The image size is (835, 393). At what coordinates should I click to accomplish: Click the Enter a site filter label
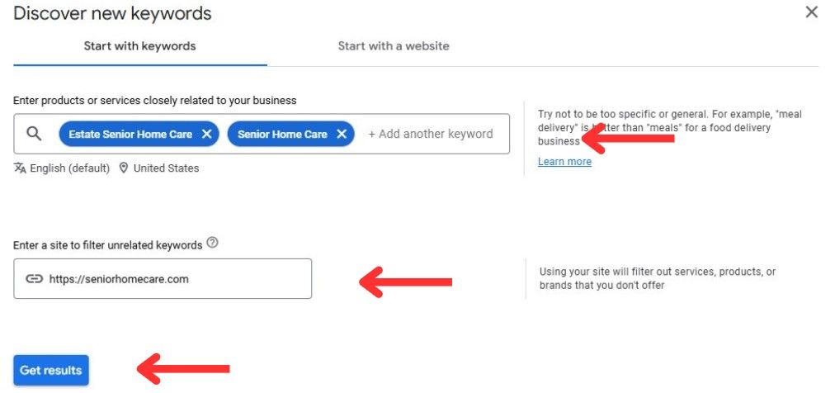(x=107, y=245)
